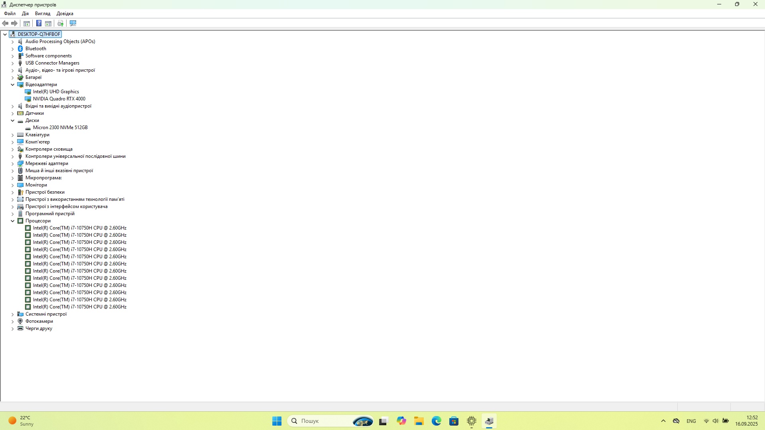Open File Explorer from the taskbar

tap(419, 421)
